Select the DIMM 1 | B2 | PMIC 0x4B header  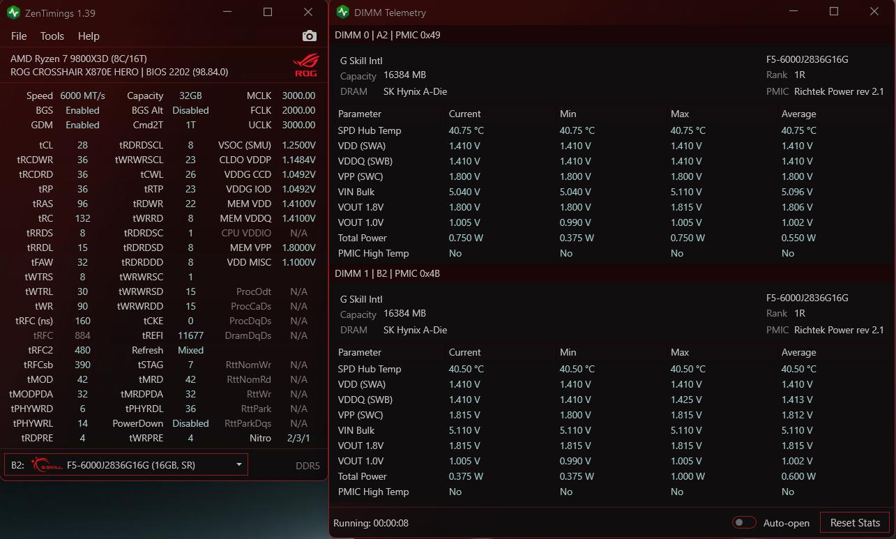(388, 273)
